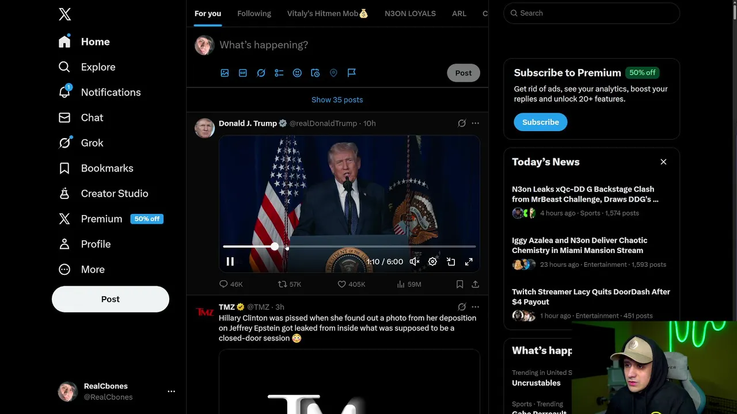Viewport: 737px width, 414px height.
Task: Click Grok icon on Trump post
Action: [x=462, y=123]
